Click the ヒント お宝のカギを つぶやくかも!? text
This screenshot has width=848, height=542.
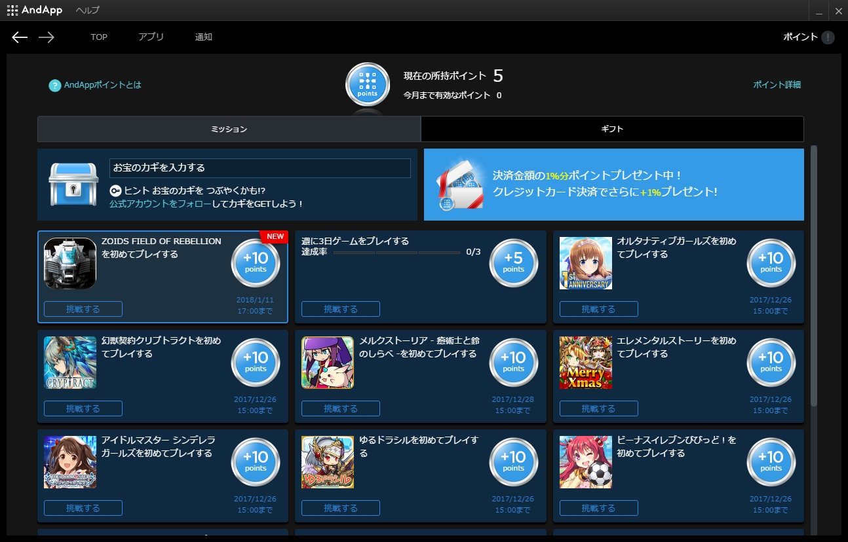tap(195, 190)
